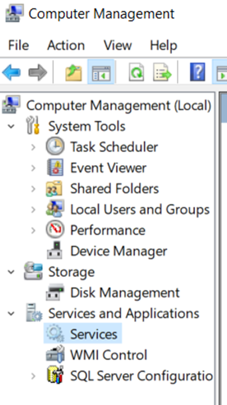Collapse the Storage node arrow
The width and height of the screenshot is (227, 405).
pos(11,272)
